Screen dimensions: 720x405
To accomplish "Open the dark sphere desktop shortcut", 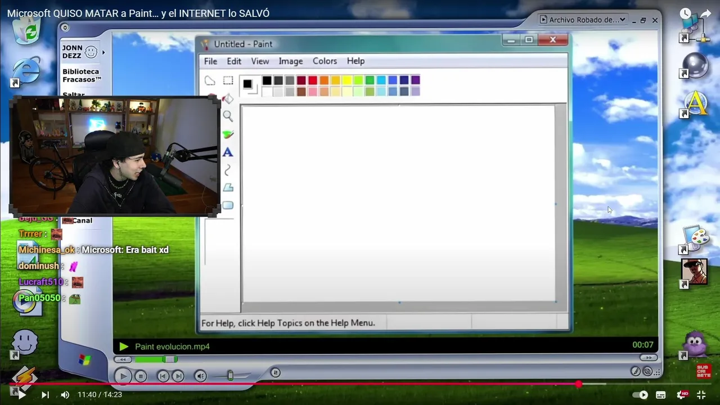I will [x=694, y=65].
